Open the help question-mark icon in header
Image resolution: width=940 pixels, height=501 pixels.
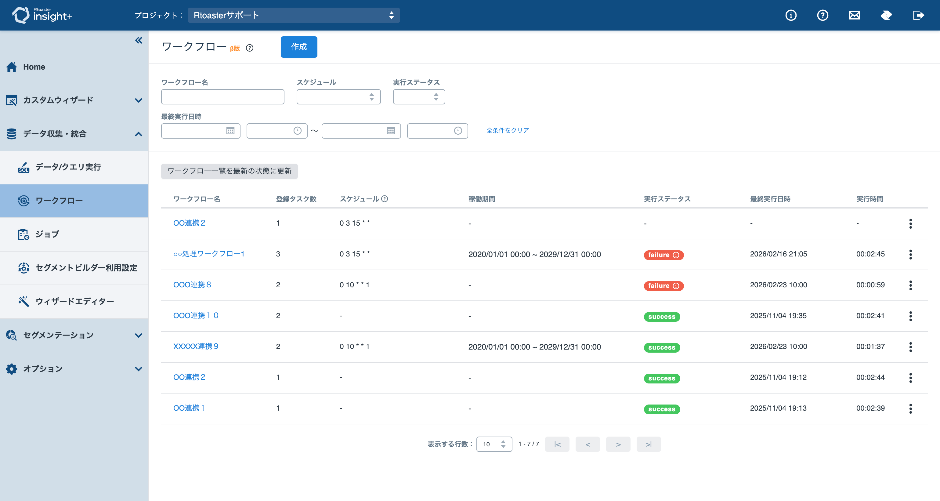(x=822, y=15)
